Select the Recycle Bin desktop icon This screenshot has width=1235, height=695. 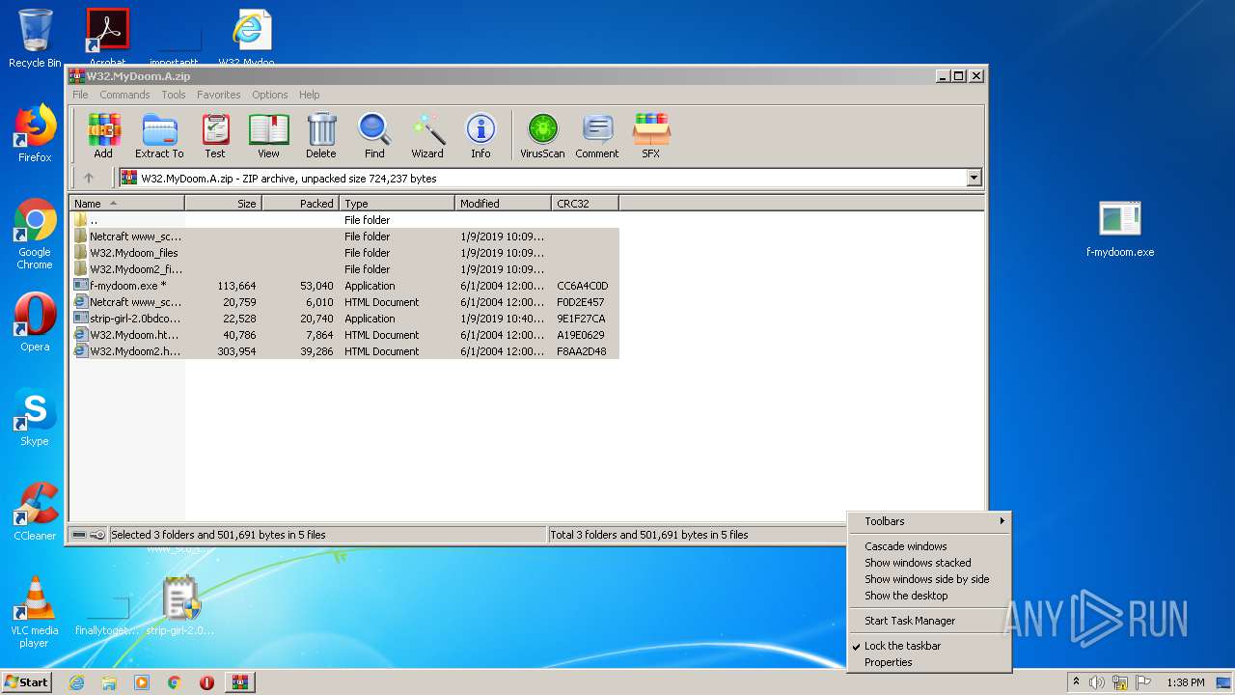(x=35, y=39)
